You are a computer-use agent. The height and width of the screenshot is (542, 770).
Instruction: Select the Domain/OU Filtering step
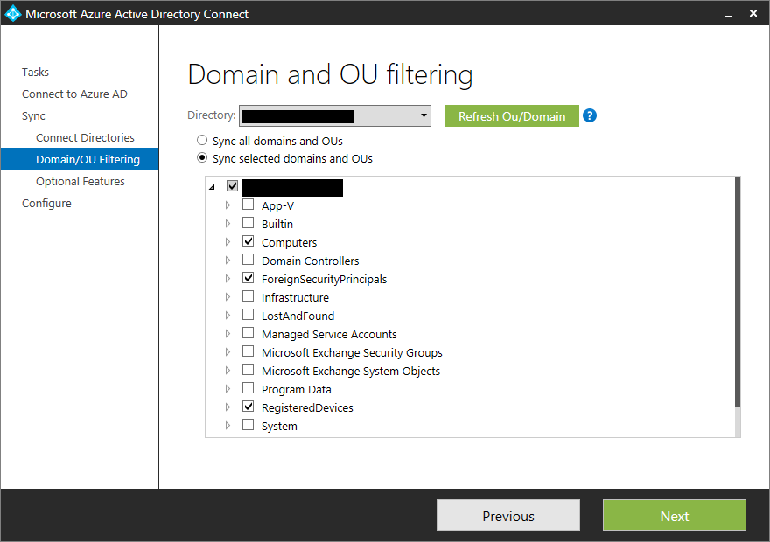click(80, 159)
